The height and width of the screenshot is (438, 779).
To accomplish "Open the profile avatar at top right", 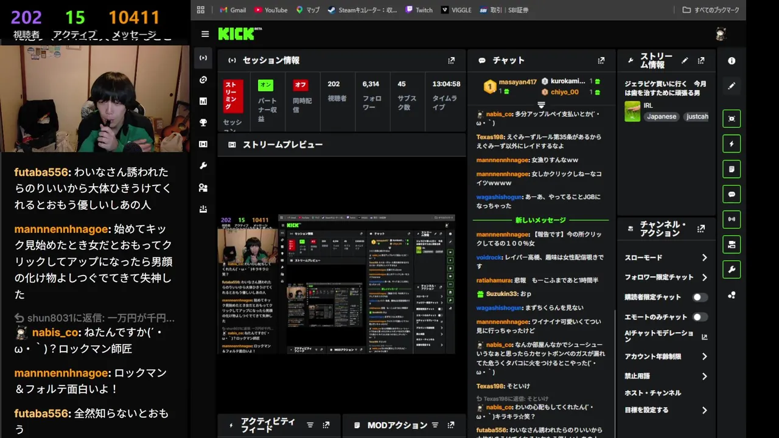I will click(721, 34).
